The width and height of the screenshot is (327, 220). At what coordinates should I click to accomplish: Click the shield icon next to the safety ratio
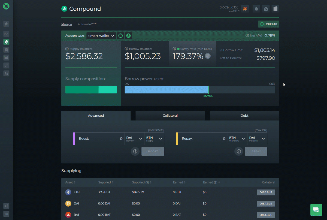pos(208,56)
